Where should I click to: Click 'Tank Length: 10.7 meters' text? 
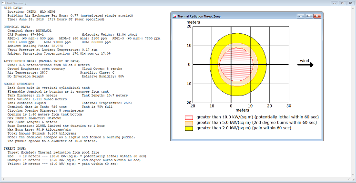click(105, 96)
